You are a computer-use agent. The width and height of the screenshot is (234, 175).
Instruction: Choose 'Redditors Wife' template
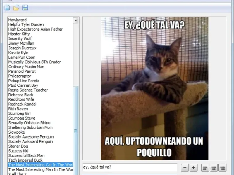coord(21,99)
